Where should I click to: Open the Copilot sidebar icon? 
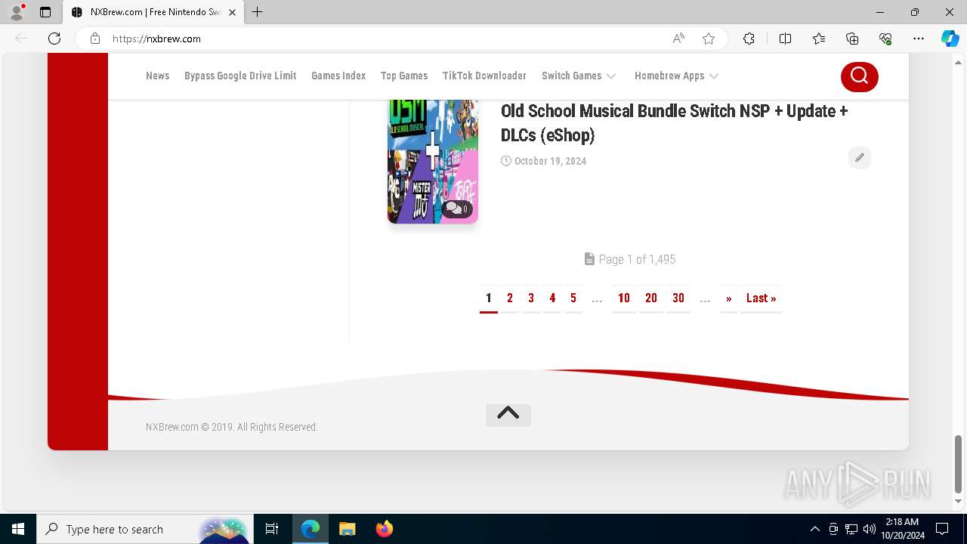coord(950,39)
